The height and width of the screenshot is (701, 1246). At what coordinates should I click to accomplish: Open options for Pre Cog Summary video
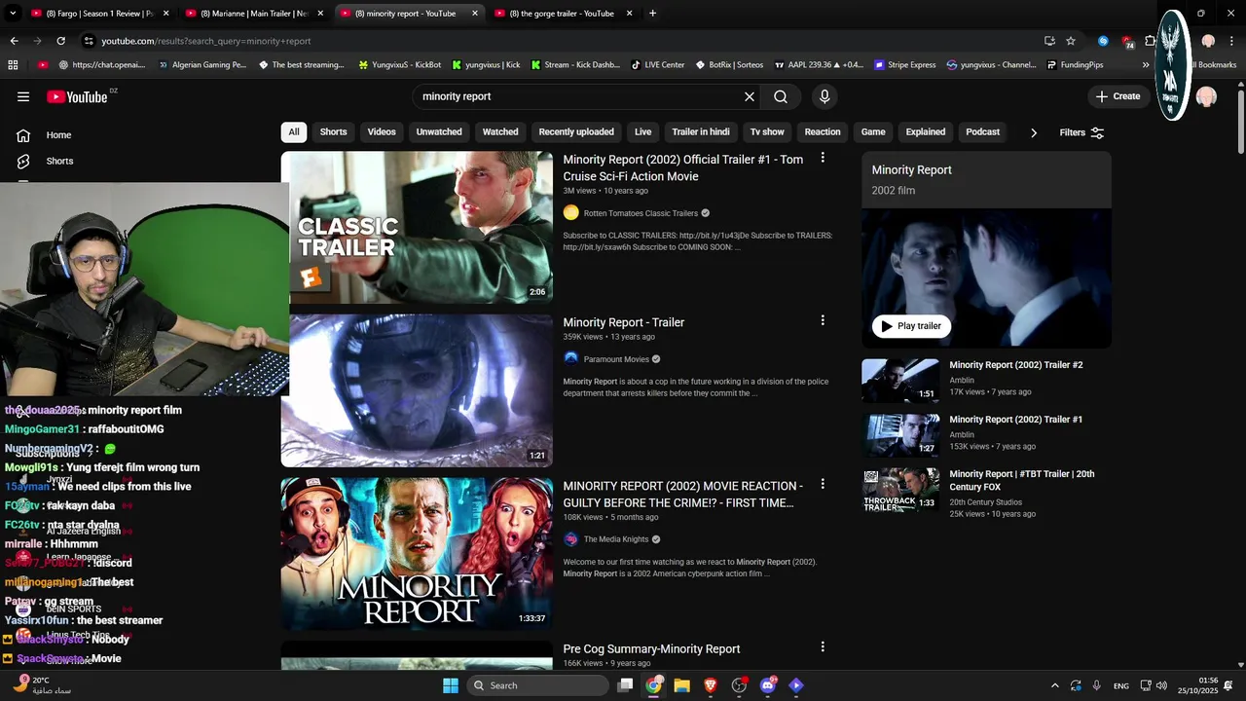point(823,646)
